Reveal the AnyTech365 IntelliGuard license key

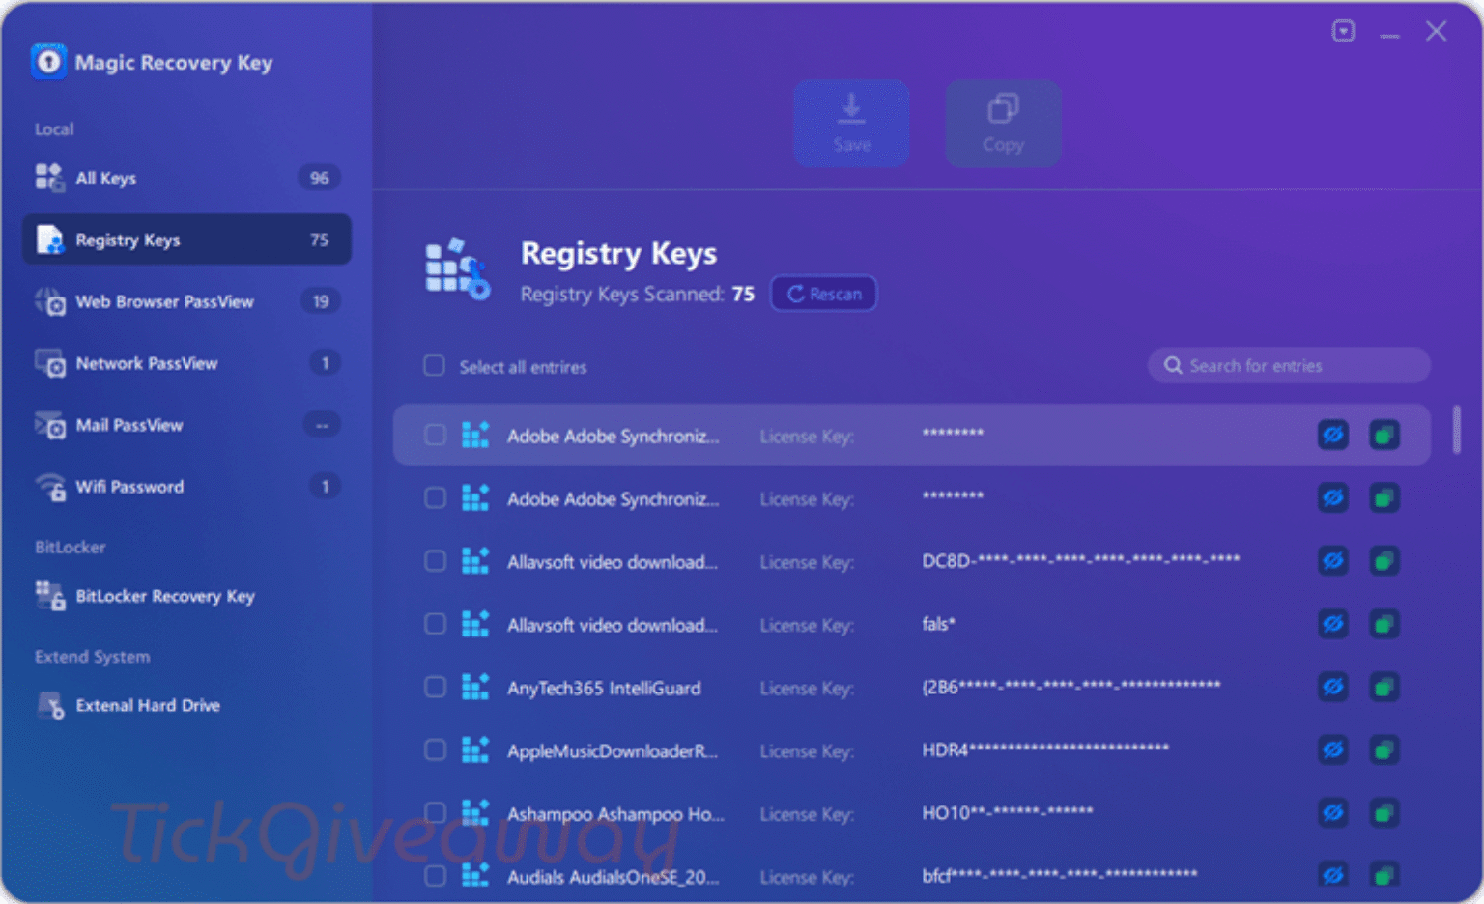(1333, 688)
